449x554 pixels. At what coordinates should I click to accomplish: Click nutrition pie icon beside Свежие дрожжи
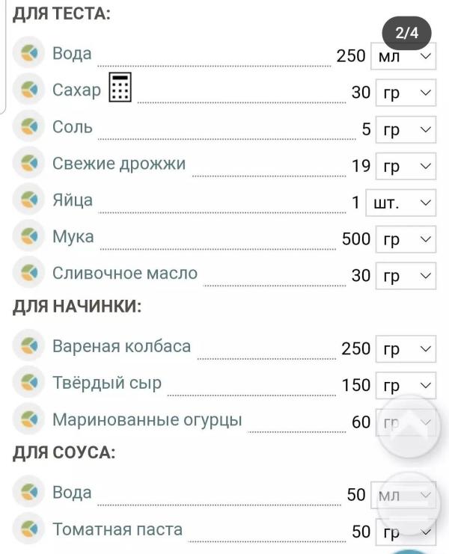[x=28, y=162]
